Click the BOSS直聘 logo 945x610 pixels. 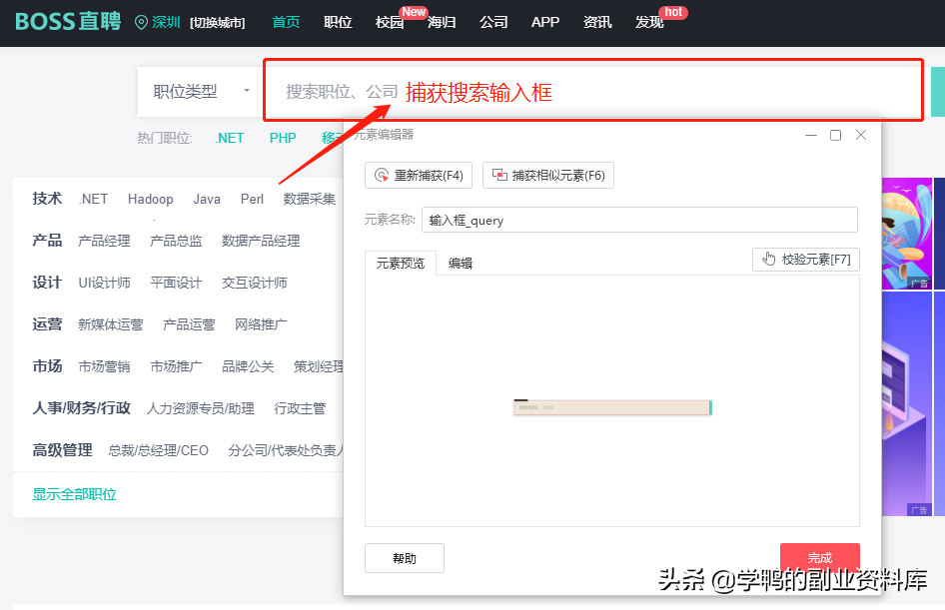(x=68, y=22)
